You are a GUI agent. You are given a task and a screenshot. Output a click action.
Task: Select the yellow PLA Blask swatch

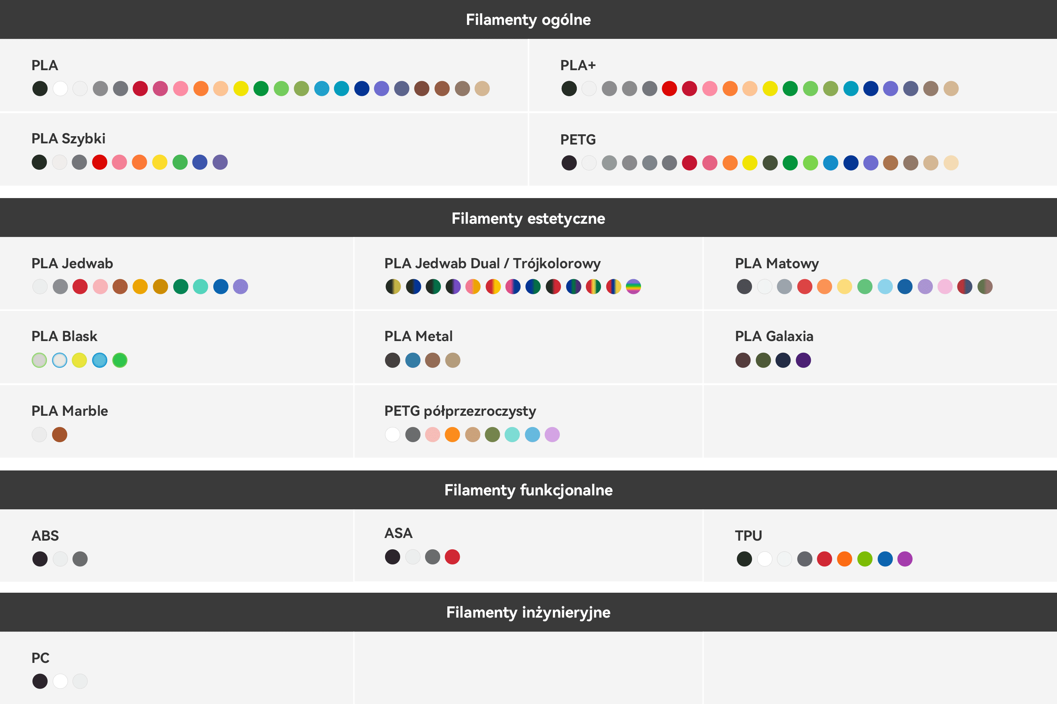(80, 360)
